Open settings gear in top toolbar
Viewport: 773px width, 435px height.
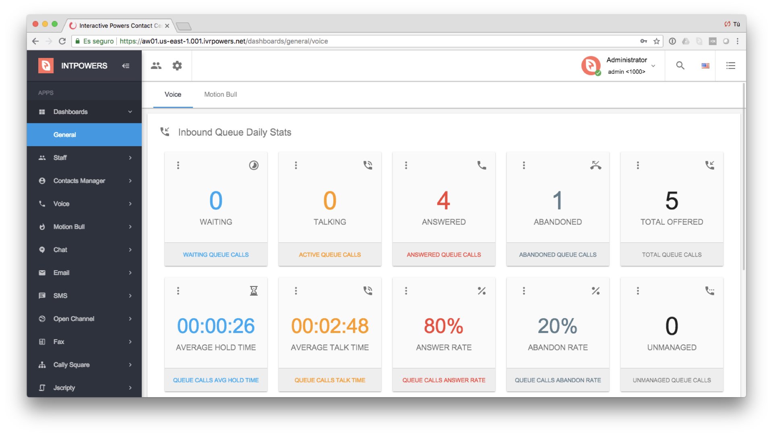[177, 66]
